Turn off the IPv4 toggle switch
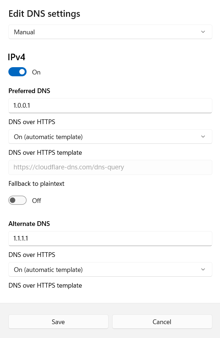 (x=17, y=72)
